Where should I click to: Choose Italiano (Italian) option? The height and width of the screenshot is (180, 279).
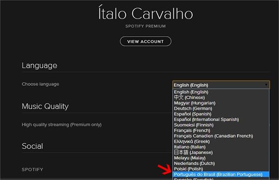pyautogui.click(x=220, y=147)
